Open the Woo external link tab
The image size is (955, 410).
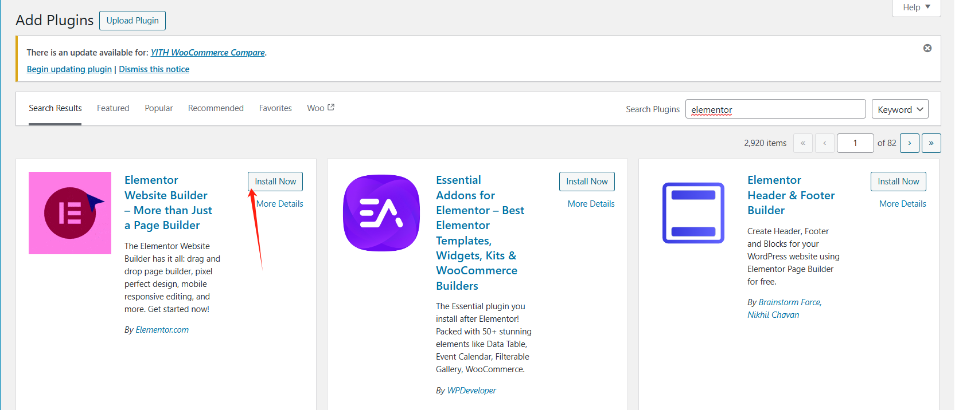[320, 108]
